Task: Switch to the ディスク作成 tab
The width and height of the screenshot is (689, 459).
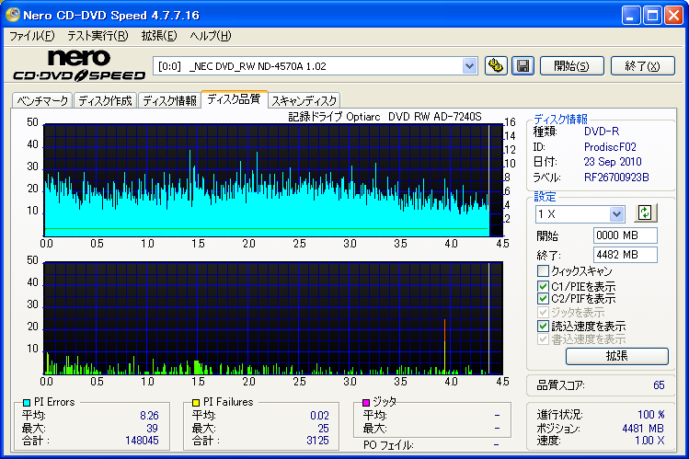Action: [x=105, y=100]
